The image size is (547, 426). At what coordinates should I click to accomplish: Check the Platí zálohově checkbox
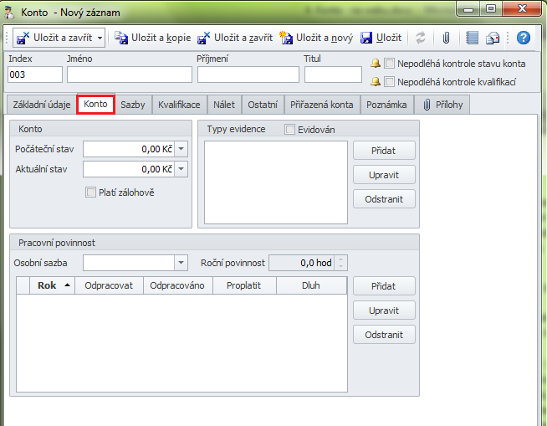point(91,192)
